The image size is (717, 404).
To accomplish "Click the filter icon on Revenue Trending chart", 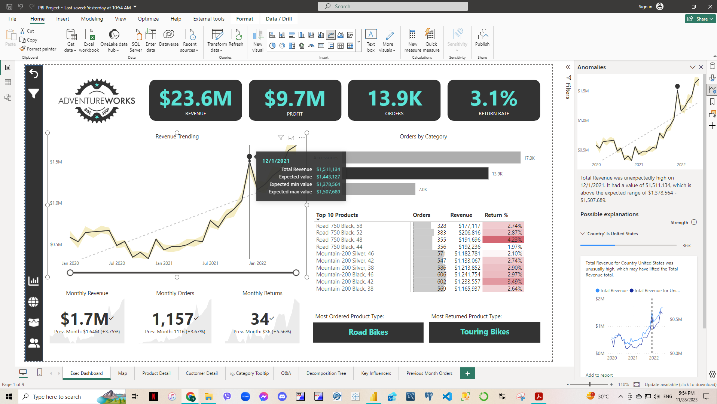I will 281,138.
